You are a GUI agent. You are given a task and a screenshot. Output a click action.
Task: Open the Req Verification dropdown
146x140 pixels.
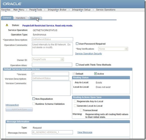tap(113, 49)
